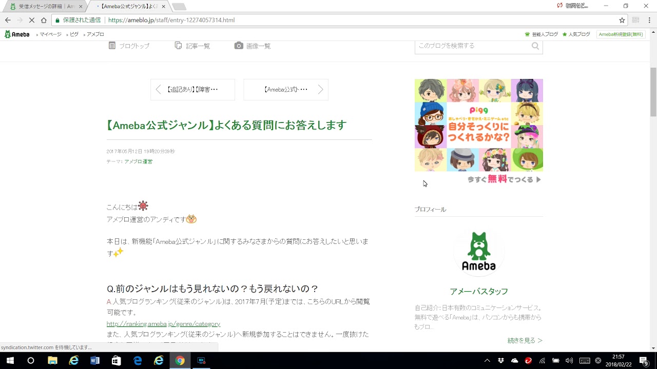The image size is (657, 369).
Task: Open Microsoft Edge from the taskbar
Action: click(138, 360)
